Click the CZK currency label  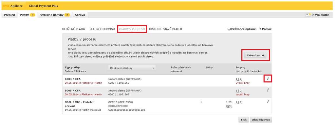coord(229,106)
